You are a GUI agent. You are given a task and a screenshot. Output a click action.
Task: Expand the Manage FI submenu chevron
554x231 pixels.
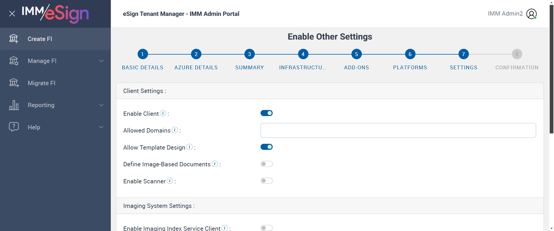click(101, 61)
